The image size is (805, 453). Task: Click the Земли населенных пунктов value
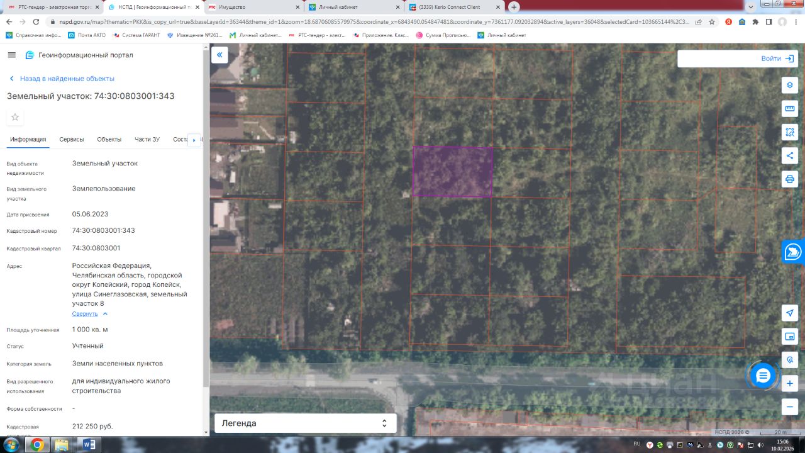(x=118, y=364)
